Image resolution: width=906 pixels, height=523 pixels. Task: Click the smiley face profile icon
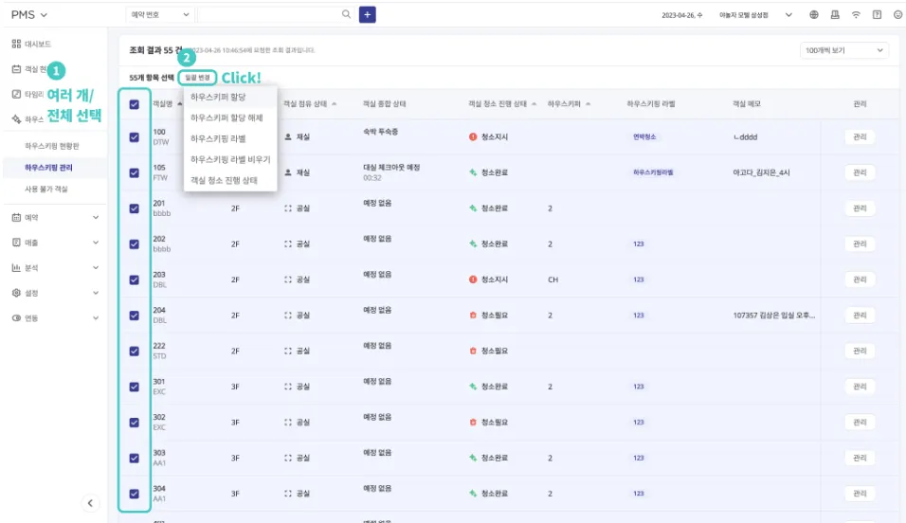pos(897,15)
